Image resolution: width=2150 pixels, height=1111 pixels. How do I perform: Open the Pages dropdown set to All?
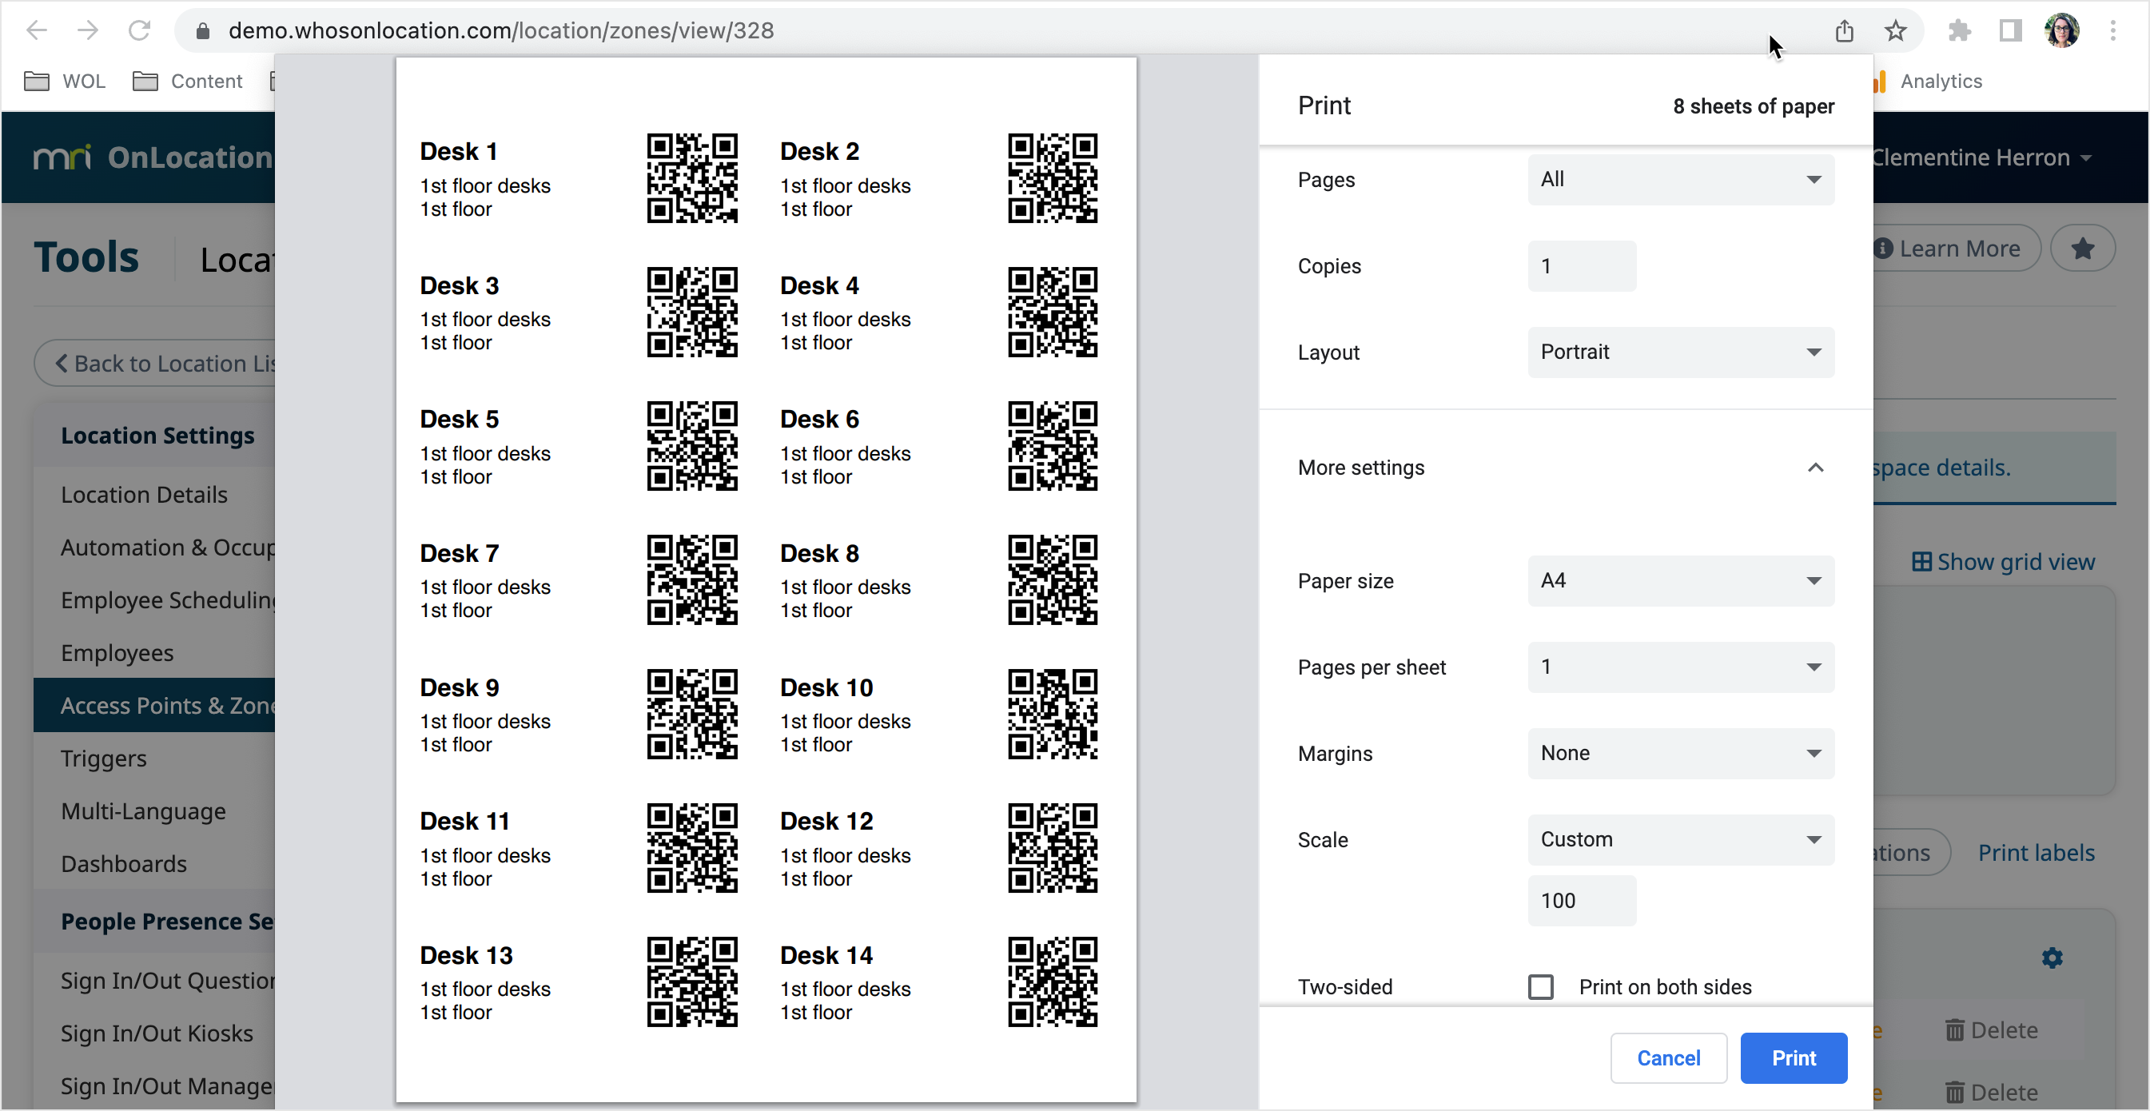click(x=1681, y=180)
